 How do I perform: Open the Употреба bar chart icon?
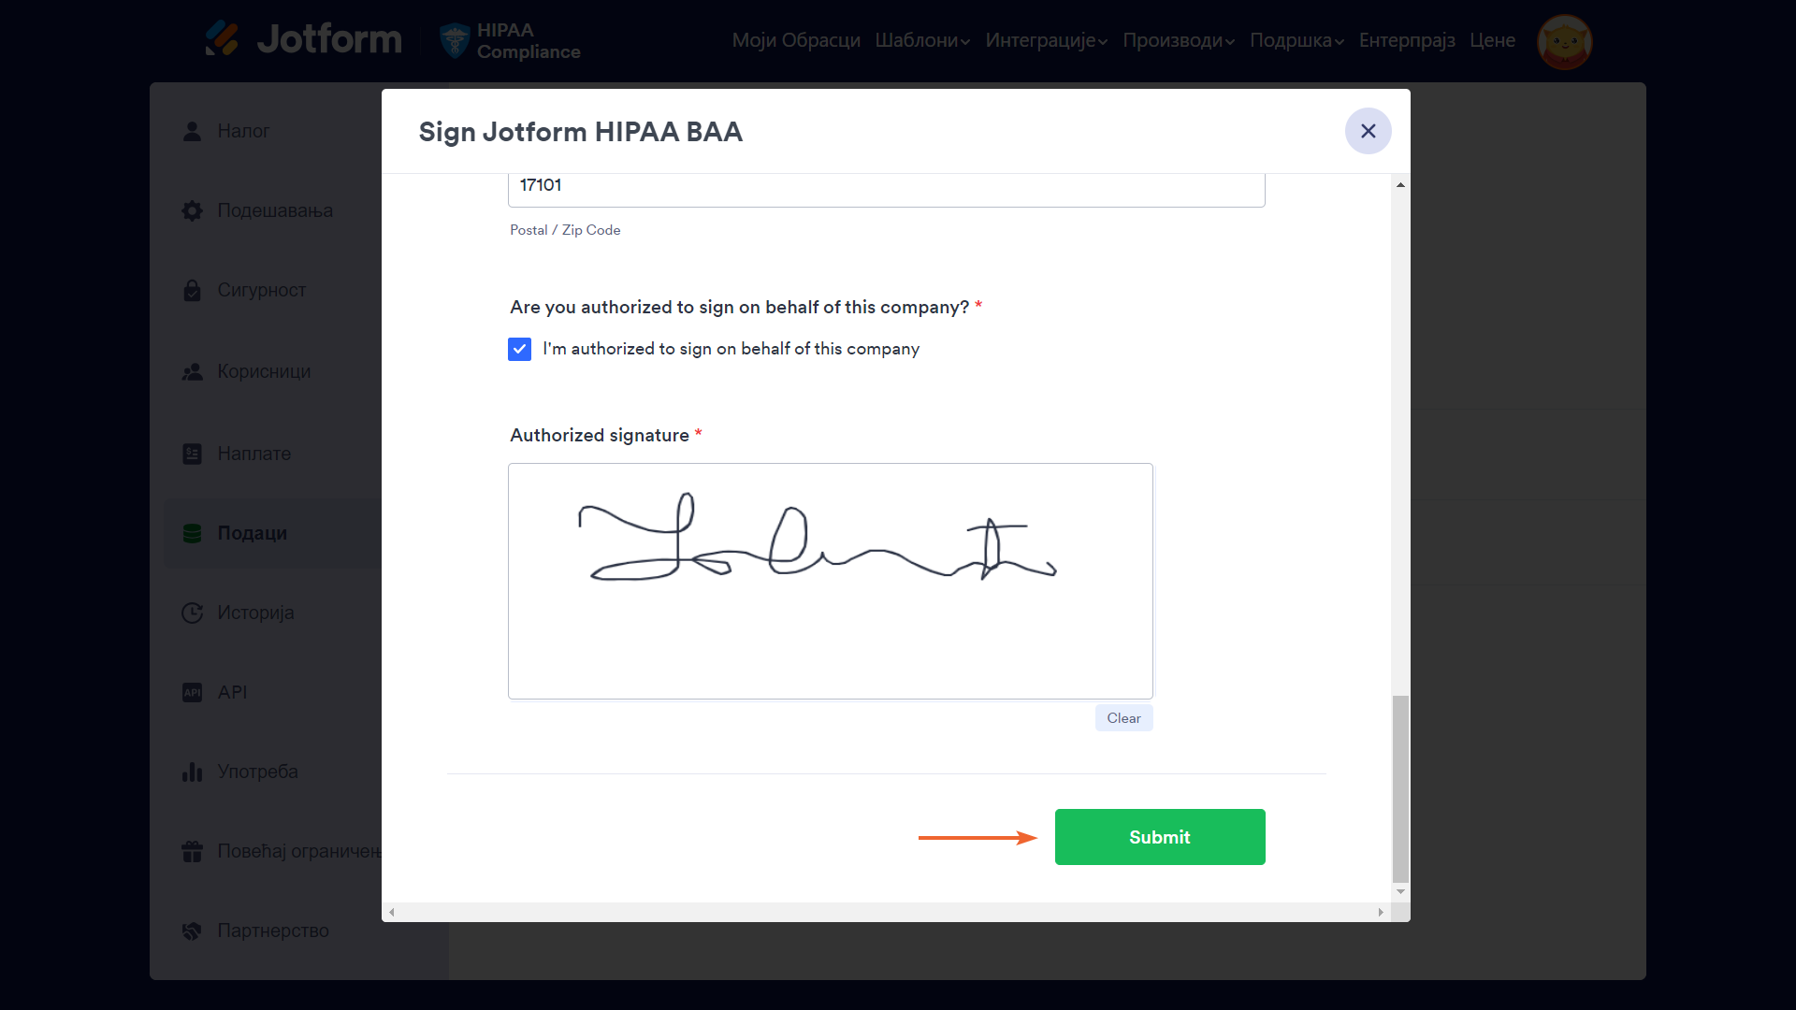tap(193, 772)
